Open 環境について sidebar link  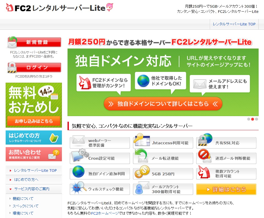23,213
